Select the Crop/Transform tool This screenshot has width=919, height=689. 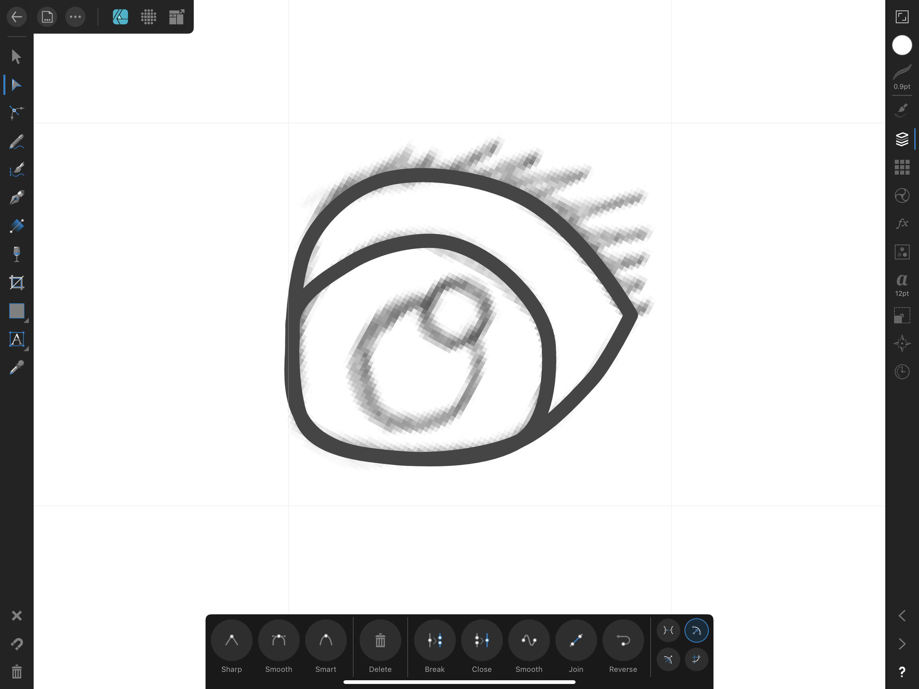click(16, 282)
